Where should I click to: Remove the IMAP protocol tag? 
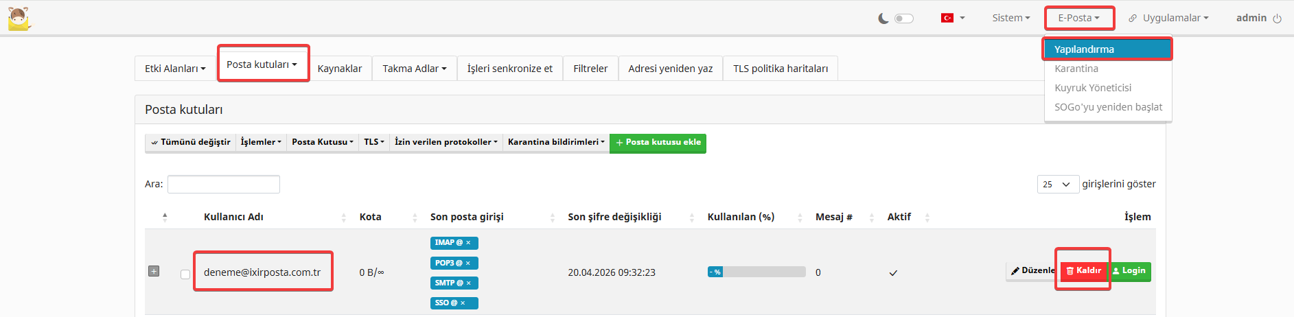click(468, 243)
